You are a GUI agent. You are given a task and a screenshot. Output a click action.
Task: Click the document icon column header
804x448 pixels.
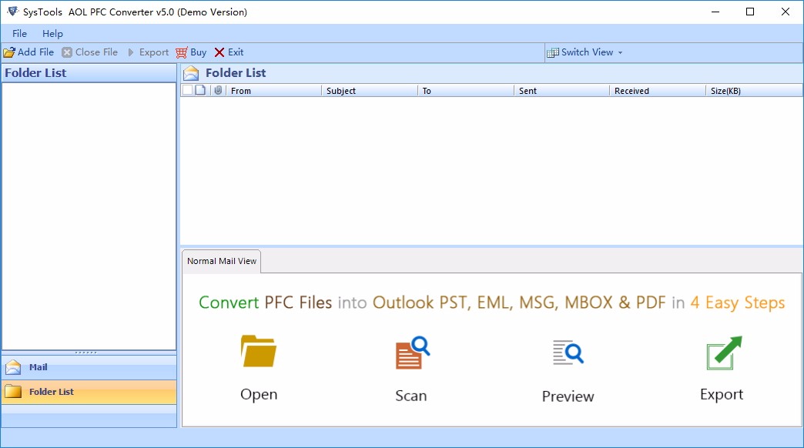pos(200,90)
